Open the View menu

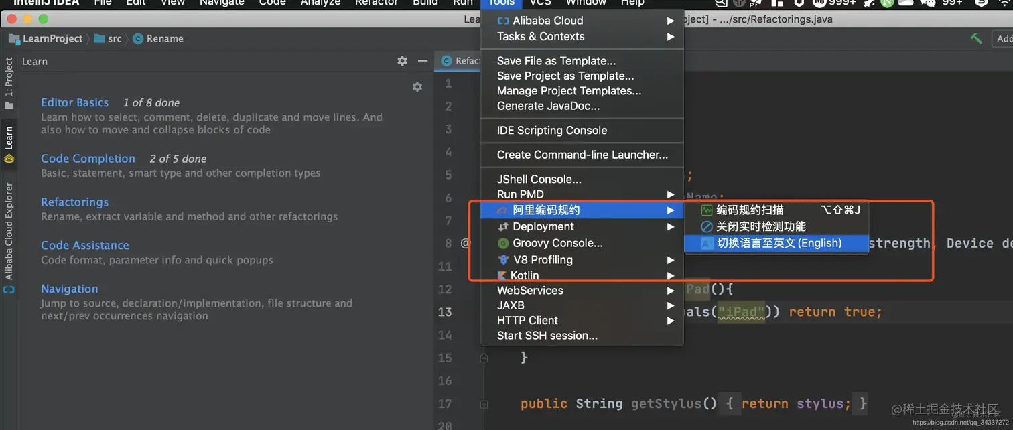(x=172, y=3)
